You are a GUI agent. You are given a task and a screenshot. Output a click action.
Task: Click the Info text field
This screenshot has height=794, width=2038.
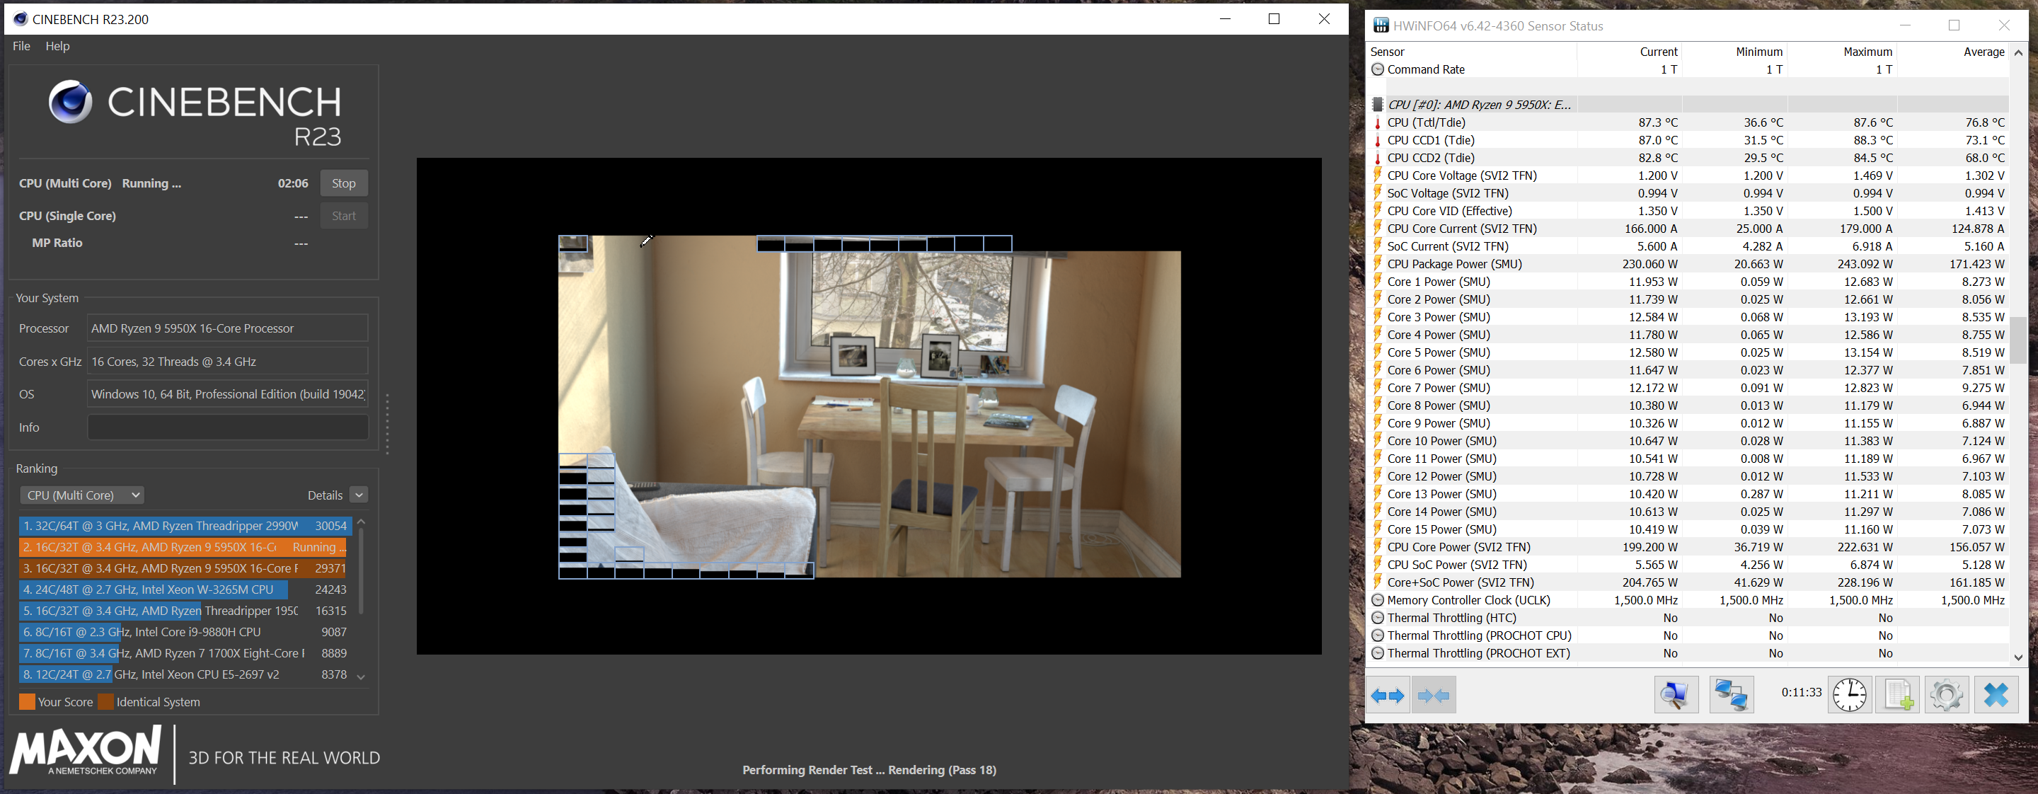pyautogui.click(x=227, y=427)
